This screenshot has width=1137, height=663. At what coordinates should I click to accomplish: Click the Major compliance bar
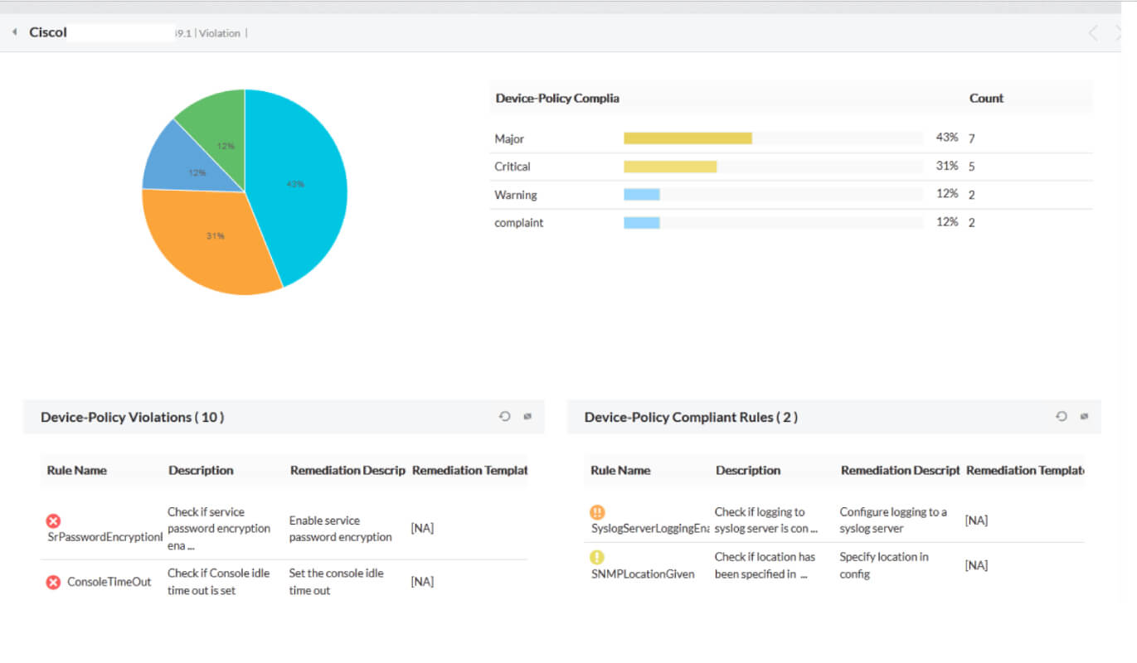click(688, 138)
